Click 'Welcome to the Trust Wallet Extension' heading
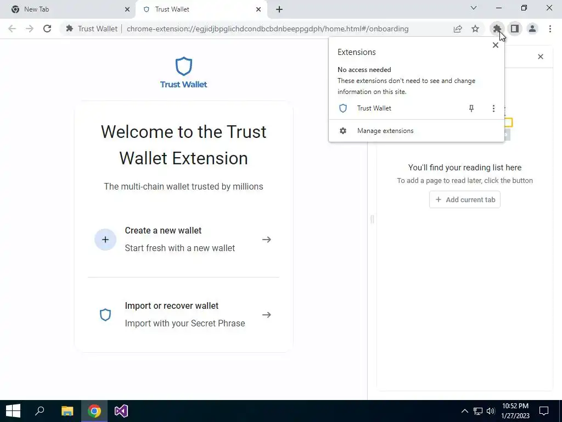562x422 pixels. [183, 145]
